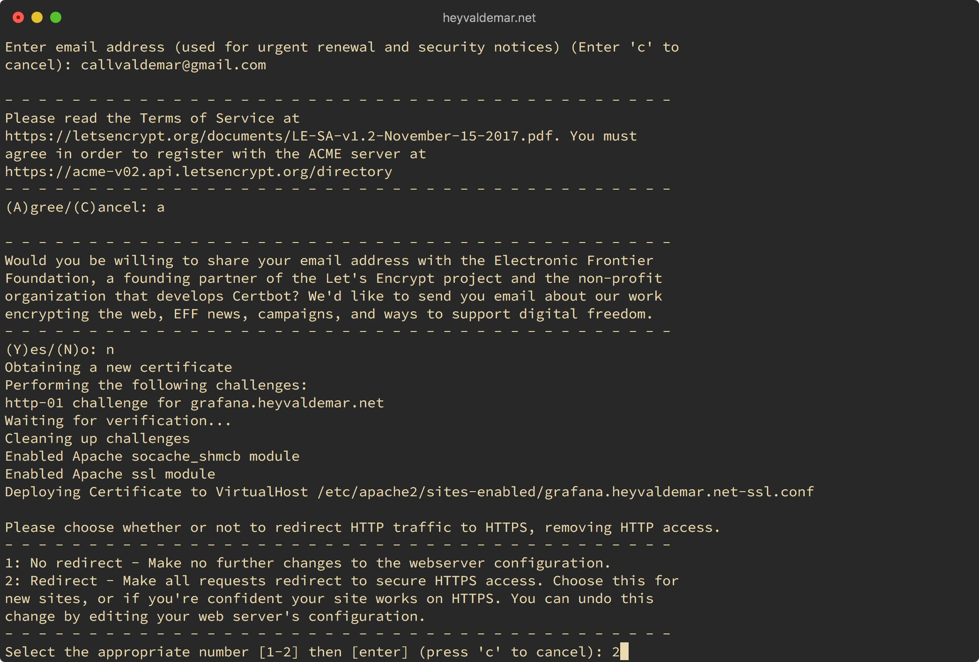979x662 pixels.
Task: Click the yellow minimize button
Action: 37,16
